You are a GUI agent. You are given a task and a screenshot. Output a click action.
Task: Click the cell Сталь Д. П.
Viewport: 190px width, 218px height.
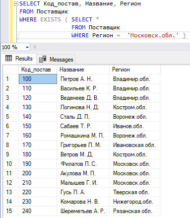(x=83, y=117)
